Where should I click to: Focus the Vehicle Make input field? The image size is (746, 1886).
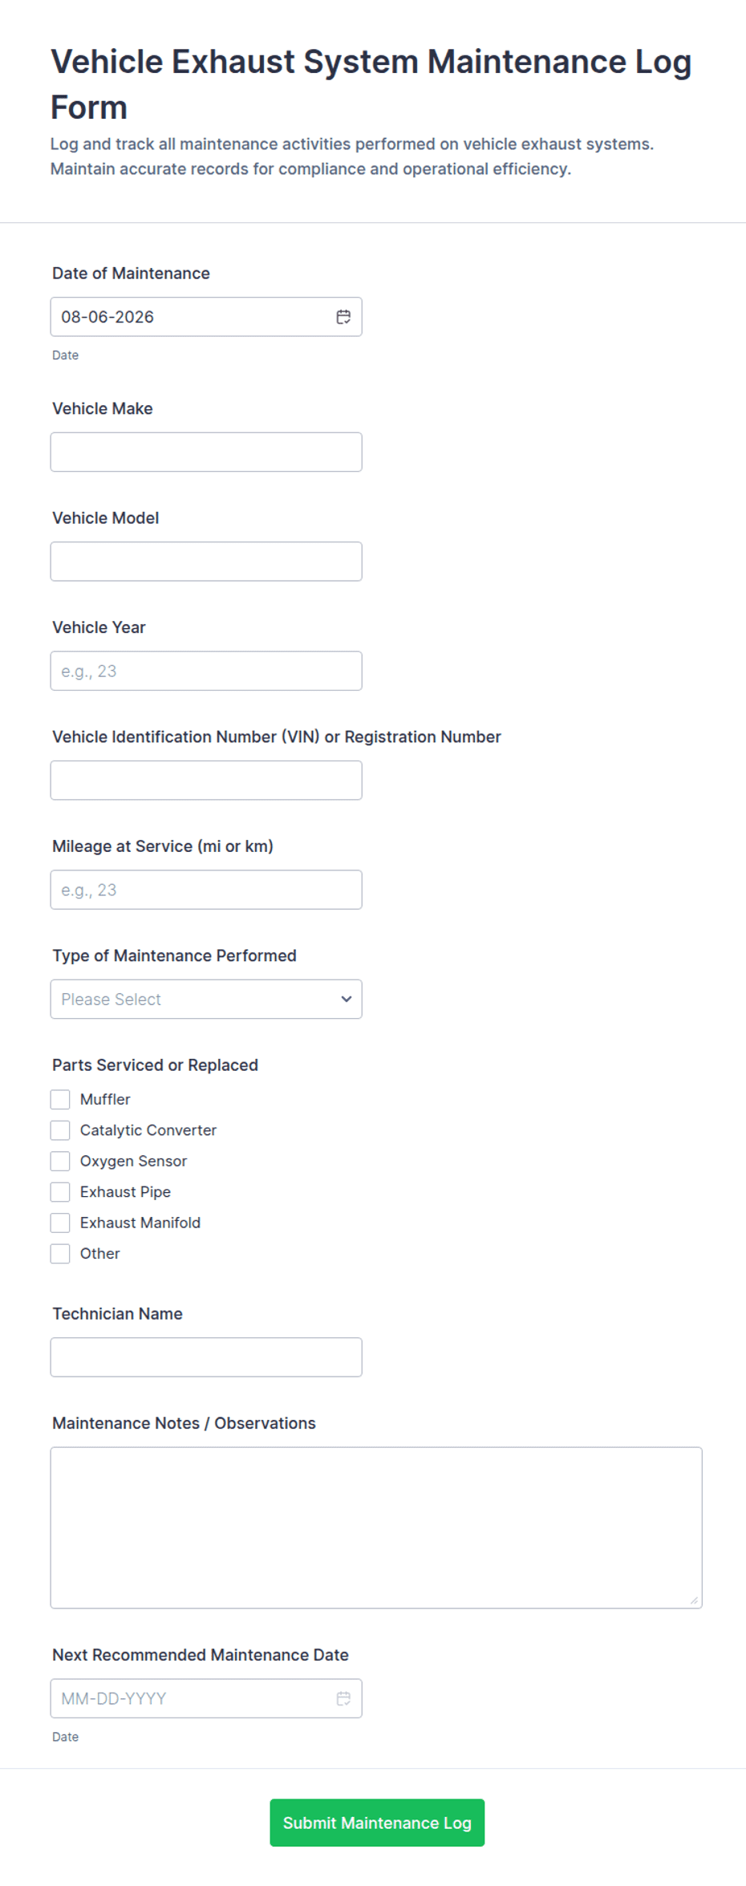[x=206, y=452]
